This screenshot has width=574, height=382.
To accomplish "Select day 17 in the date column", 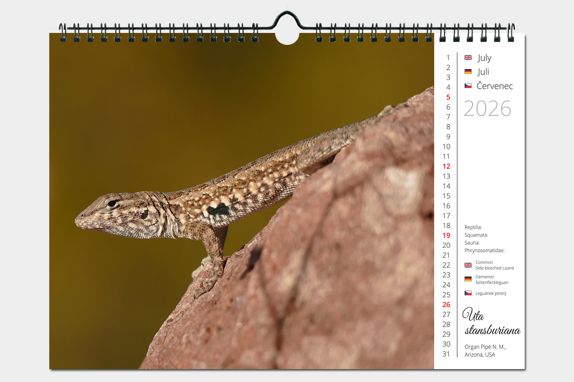I will pos(446,215).
